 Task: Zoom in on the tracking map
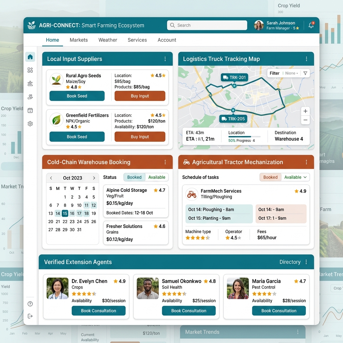coord(305,111)
